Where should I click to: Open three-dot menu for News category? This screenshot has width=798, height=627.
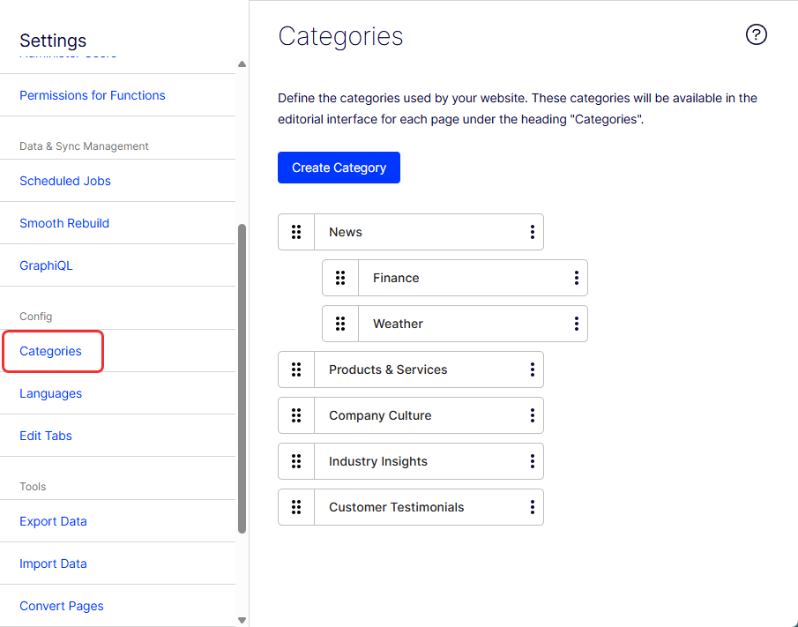tap(533, 232)
